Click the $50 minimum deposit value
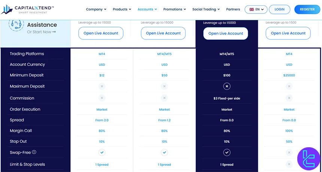Screen dimensions: 322x172 [164, 75]
